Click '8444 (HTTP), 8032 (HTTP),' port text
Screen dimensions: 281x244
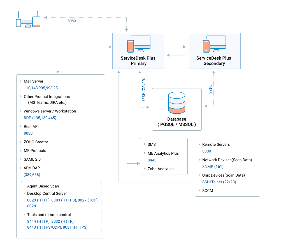pyautogui.click(x=51, y=221)
